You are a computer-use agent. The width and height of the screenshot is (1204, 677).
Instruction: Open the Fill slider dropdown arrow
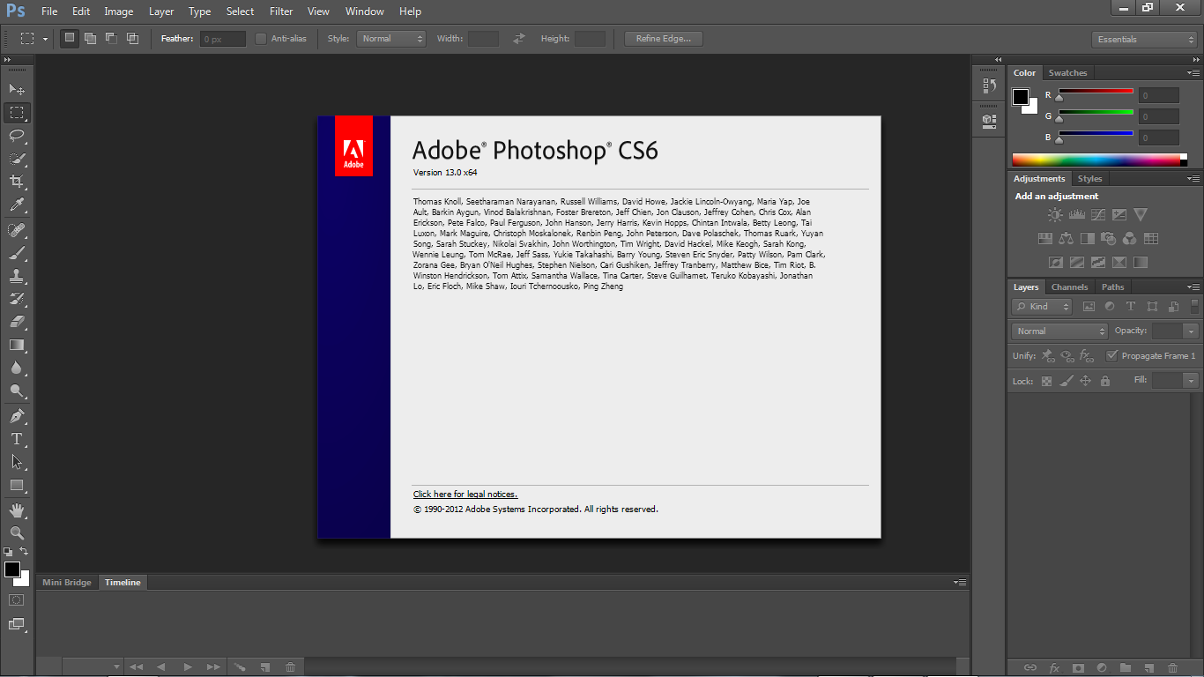click(x=1192, y=381)
